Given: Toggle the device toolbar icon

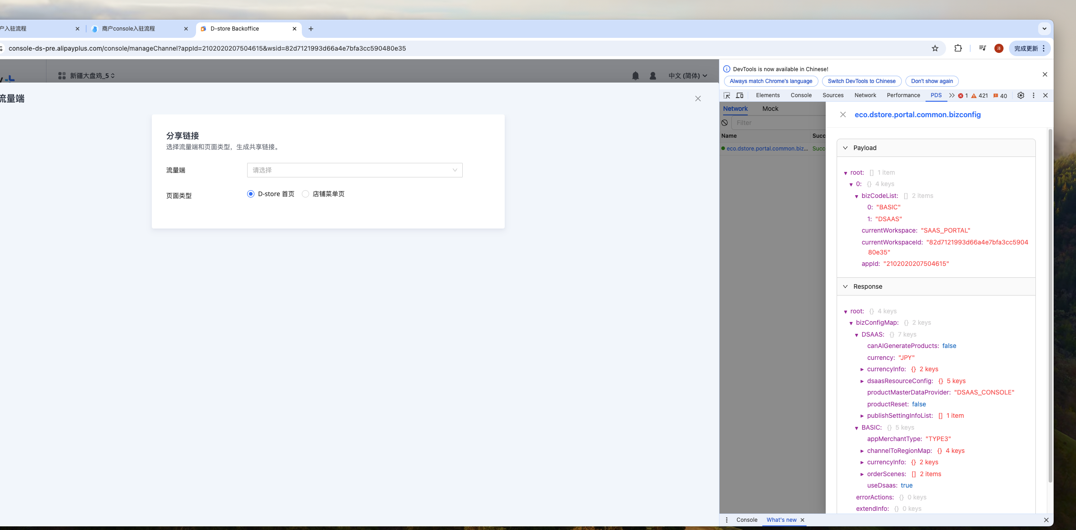Looking at the screenshot, I should 740,95.
